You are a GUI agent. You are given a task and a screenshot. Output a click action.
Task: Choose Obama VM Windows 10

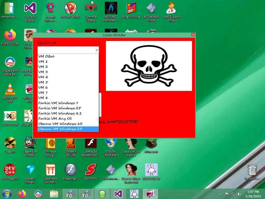pos(68,124)
